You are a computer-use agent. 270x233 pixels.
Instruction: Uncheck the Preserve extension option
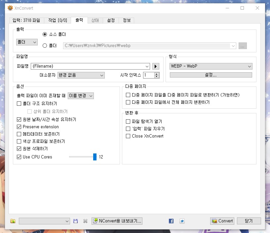[19, 127]
